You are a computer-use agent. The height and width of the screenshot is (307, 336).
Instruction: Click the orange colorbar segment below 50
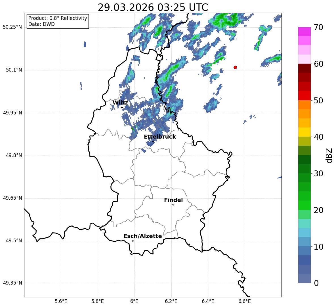[304, 105]
